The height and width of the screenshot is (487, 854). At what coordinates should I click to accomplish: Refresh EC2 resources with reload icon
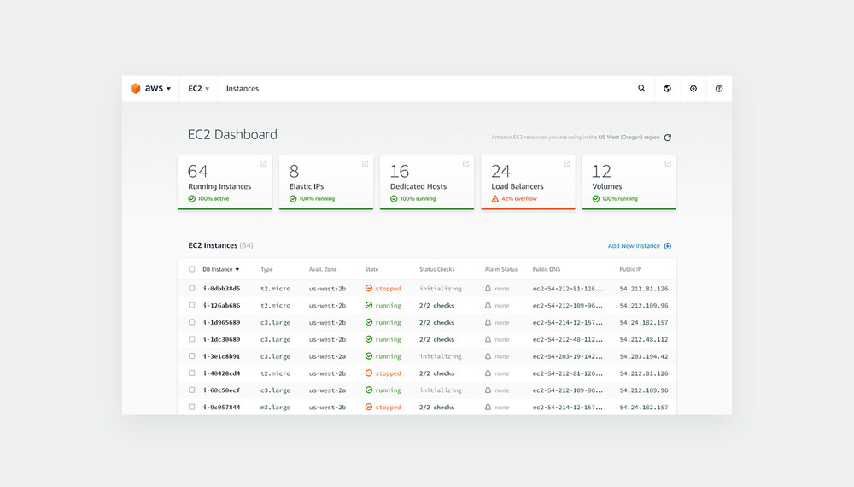coord(668,138)
